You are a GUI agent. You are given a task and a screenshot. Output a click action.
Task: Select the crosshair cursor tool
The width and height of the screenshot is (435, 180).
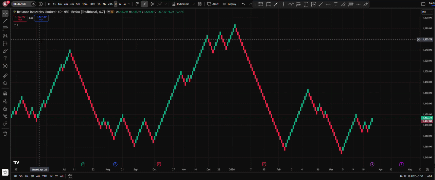coord(5,14)
